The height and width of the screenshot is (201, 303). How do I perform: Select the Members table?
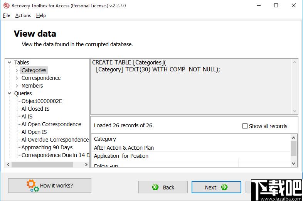point(32,86)
